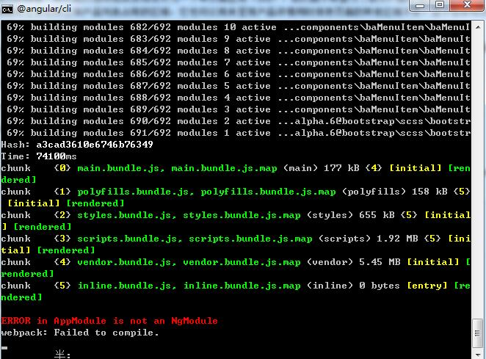Click the styles chunk size '655 kB'
Viewport: 486px width, 359px height.
click(x=377, y=215)
